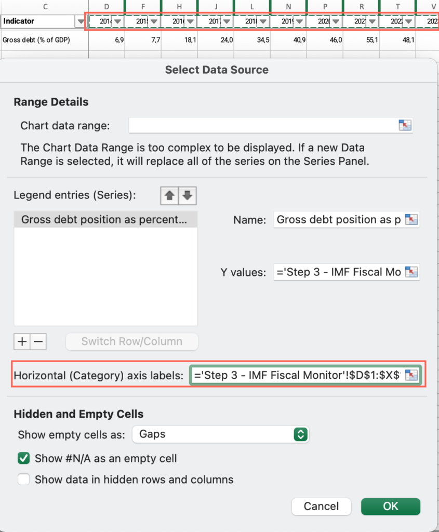The image size is (439, 532).
Task: Open the Indicator column filter dropdown
Action: tap(80, 21)
